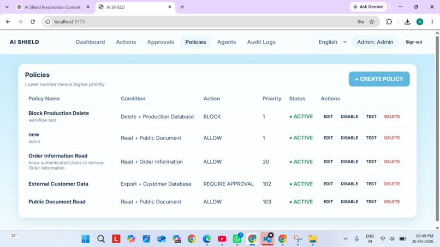The image size is (440, 247).
Task: Open Microsoft 365 app in taskbar
Action: 176,239
